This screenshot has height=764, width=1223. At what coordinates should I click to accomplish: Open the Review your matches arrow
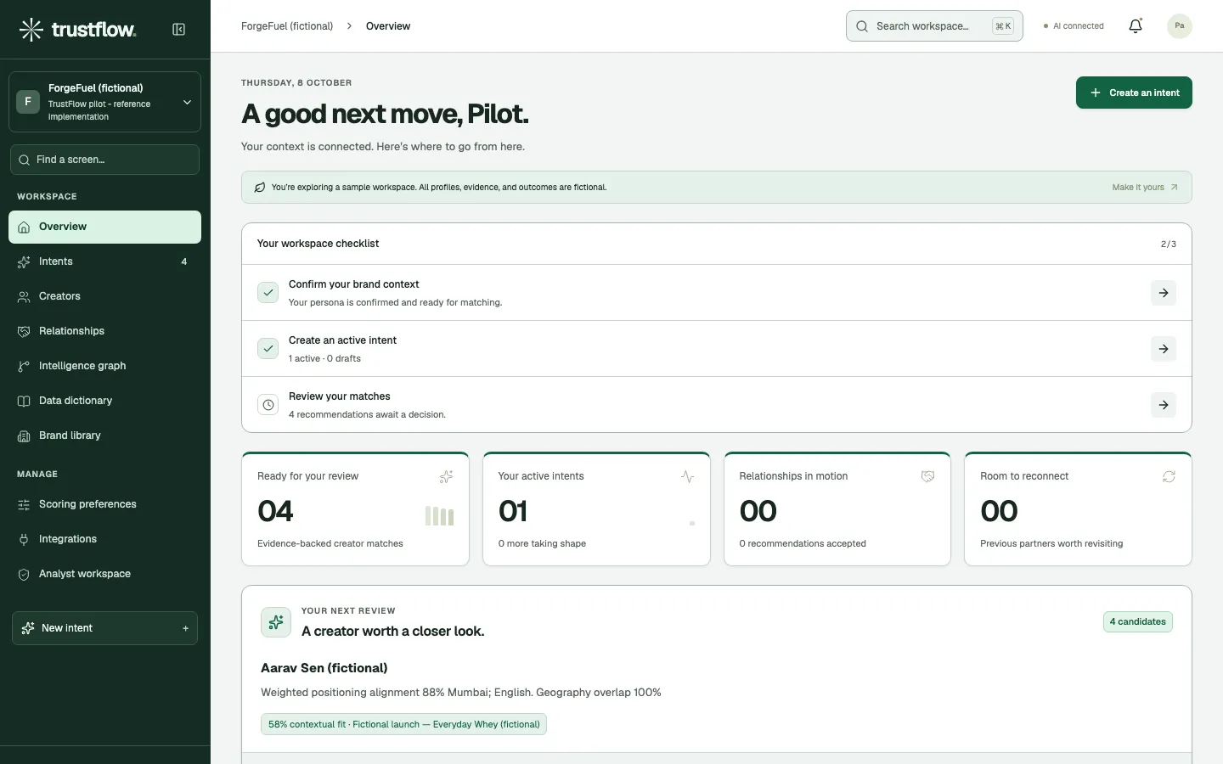coord(1164,405)
